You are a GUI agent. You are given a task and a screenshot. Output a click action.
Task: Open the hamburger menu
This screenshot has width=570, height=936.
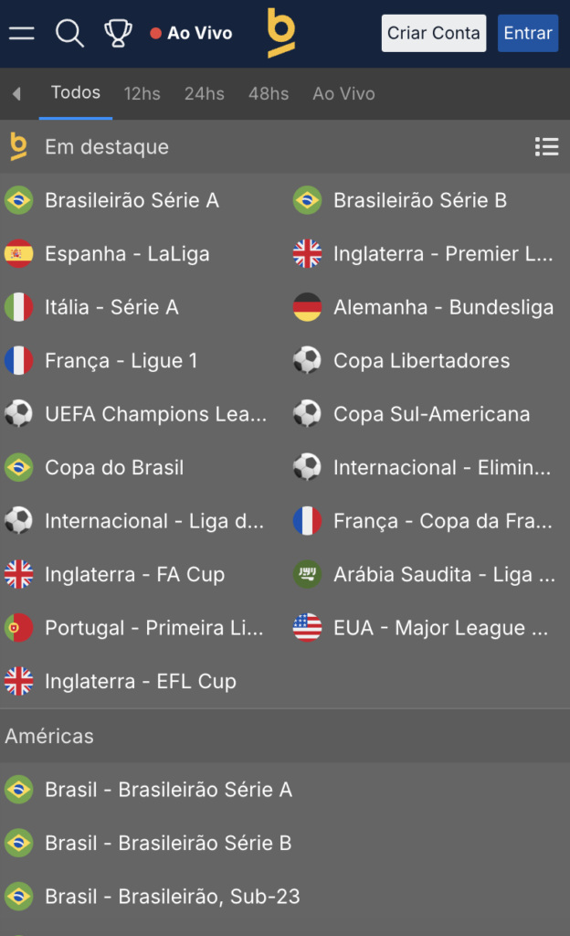pyautogui.click(x=21, y=33)
